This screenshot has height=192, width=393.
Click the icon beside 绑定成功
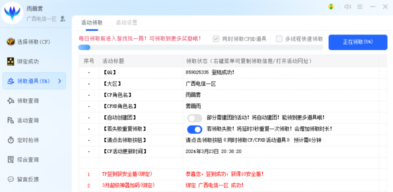click(x=10, y=61)
